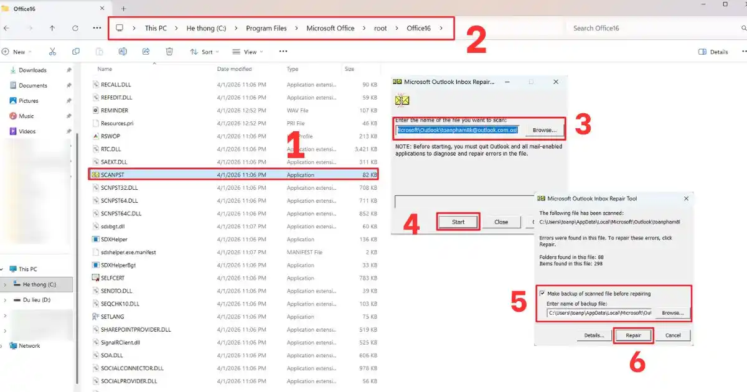Click the Videos folder icon in sidebar
Viewport: 747px width, 392px height.
pos(13,131)
